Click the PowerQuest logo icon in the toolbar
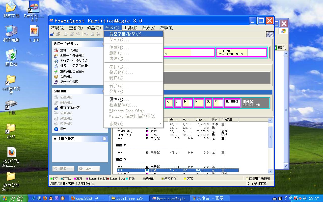 point(270,34)
